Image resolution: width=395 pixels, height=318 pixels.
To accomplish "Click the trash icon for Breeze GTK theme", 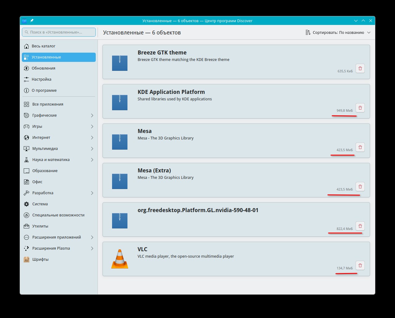I will pos(360,68).
